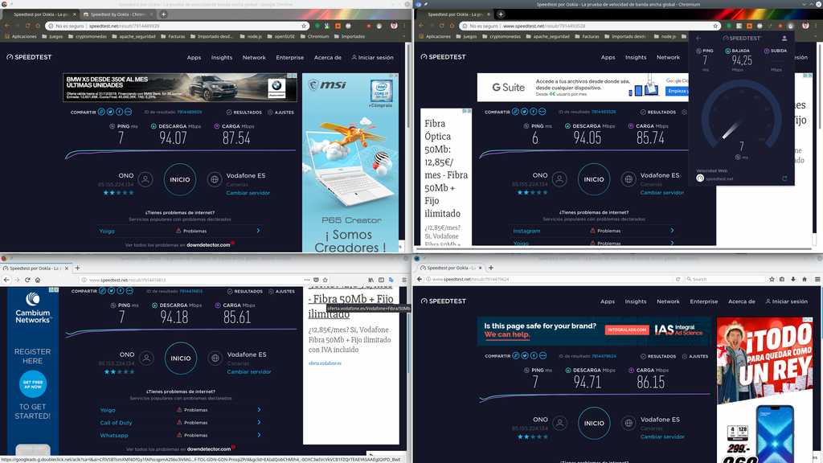Click downdetector.com link in Chrome window
This screenshot has width=823, height=463.
point(208,245)
